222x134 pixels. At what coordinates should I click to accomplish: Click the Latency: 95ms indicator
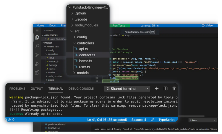click(149, 26)
